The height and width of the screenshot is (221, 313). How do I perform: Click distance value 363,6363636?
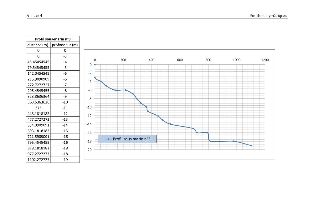click(38, 102)
